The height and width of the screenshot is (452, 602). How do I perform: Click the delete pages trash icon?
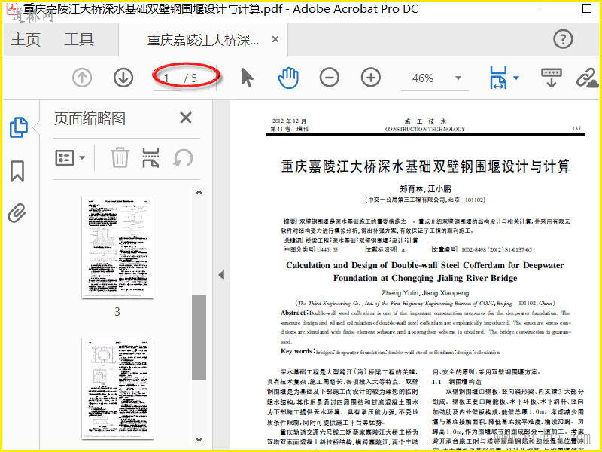pyautogui.click(x=120, y=157)
